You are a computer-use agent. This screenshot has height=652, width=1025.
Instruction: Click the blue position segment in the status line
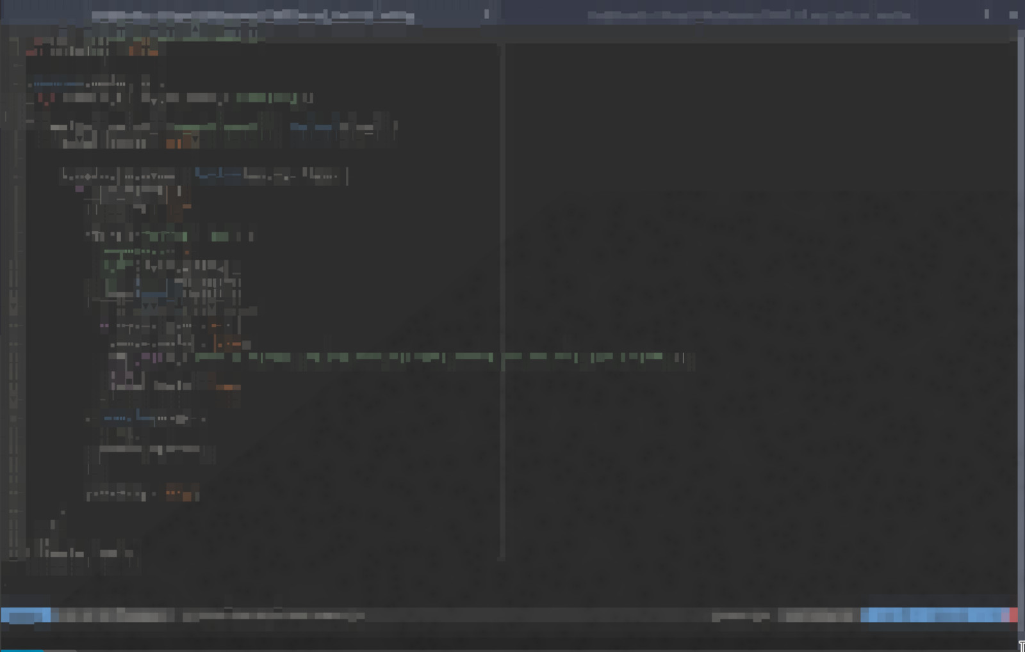pos(932,616)
